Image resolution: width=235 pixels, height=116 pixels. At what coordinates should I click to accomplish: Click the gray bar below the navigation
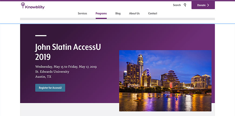pos(117,19)
